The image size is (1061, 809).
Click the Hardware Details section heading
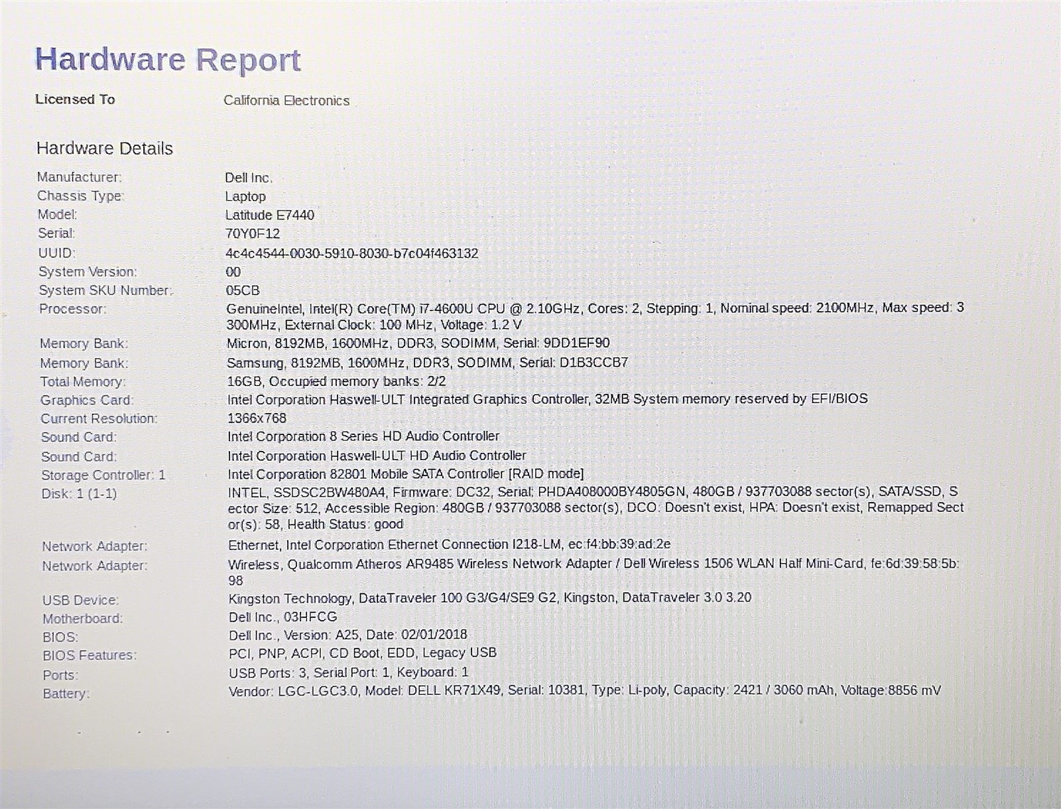[x=105, y=149]
